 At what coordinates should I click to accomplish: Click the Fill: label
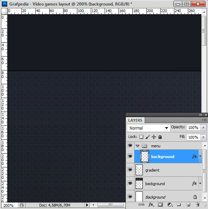(x=182, y=137)
